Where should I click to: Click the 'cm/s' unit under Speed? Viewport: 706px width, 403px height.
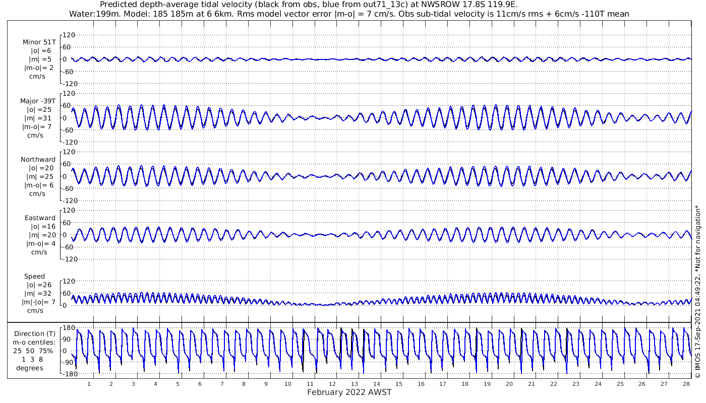pos(35,311)
